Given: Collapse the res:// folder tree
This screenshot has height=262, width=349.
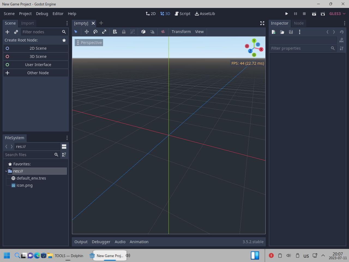Looking at the screenshot, I should 6,171.
